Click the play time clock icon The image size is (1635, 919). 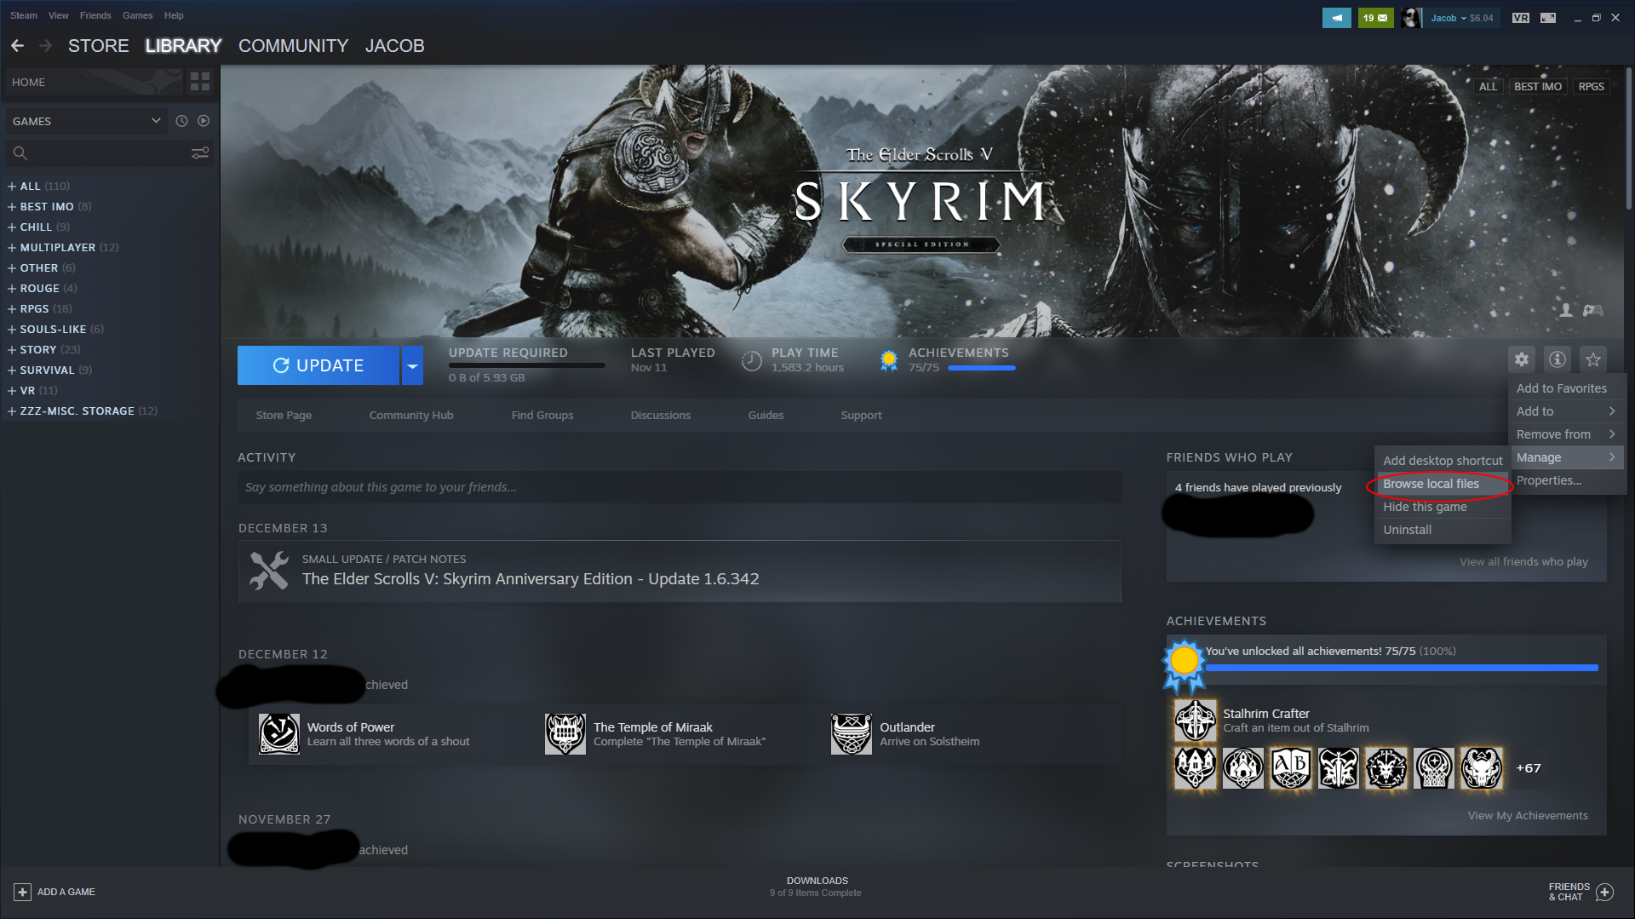[x=751, y=361]
